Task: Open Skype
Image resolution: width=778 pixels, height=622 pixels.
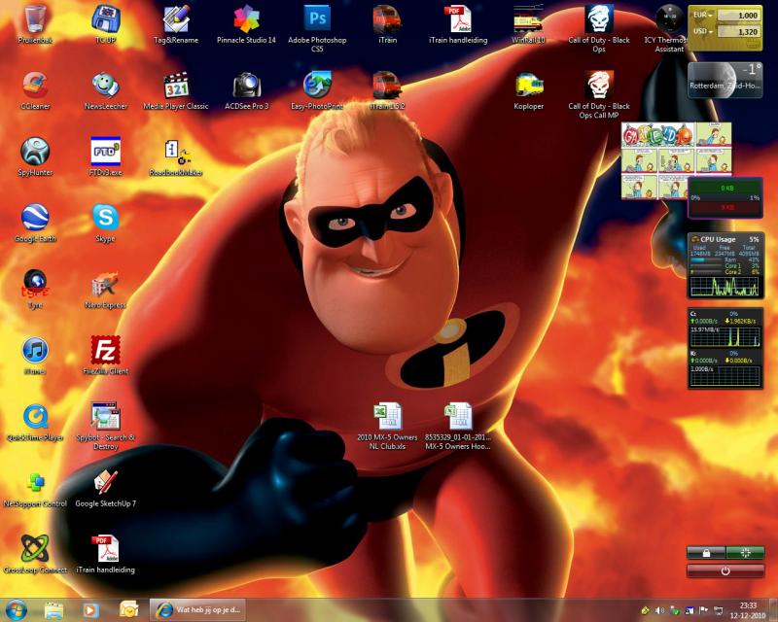Action: pyautogui.click(x=106, y=223)
